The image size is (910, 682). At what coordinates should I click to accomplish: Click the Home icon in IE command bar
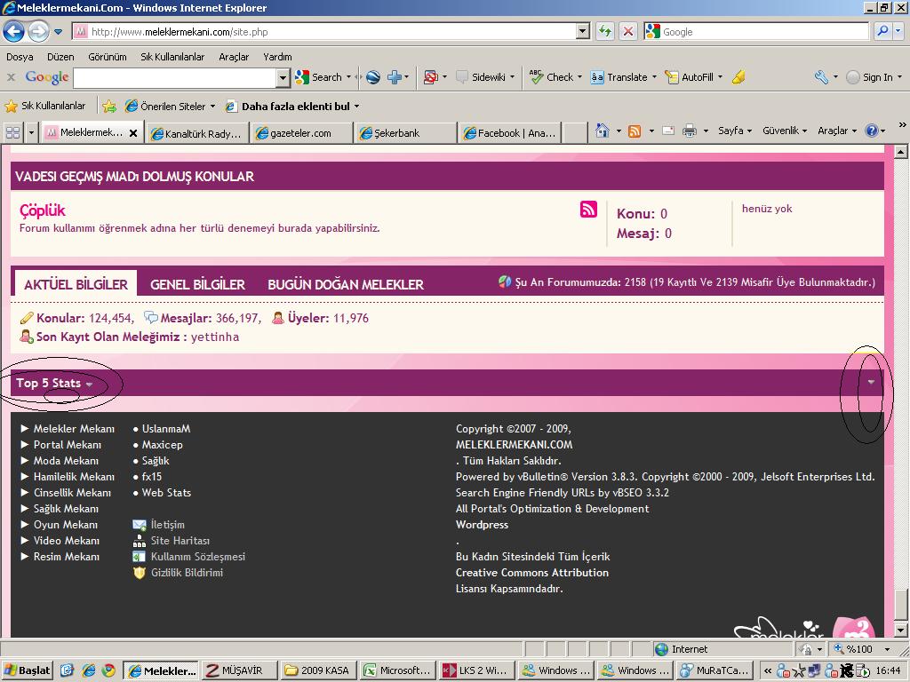(602, 131)
